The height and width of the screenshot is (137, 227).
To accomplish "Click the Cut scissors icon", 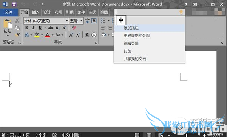I will pyautogui.click(x=17, y=21).
